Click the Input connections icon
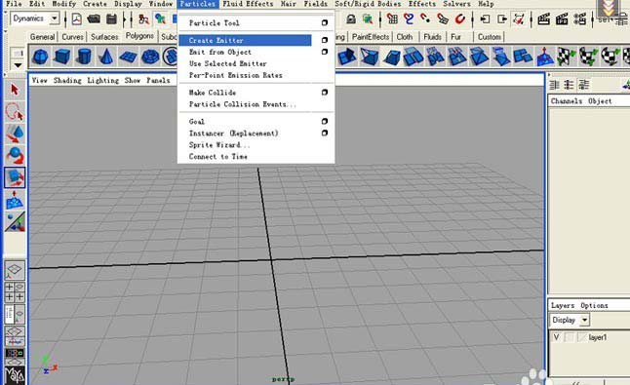The image size is (630, 385). [x=486, y=19]
